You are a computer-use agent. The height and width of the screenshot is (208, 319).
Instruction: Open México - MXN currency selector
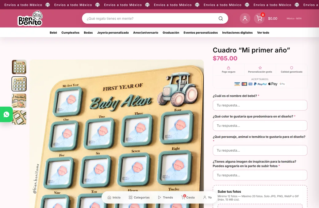[294, 18]
